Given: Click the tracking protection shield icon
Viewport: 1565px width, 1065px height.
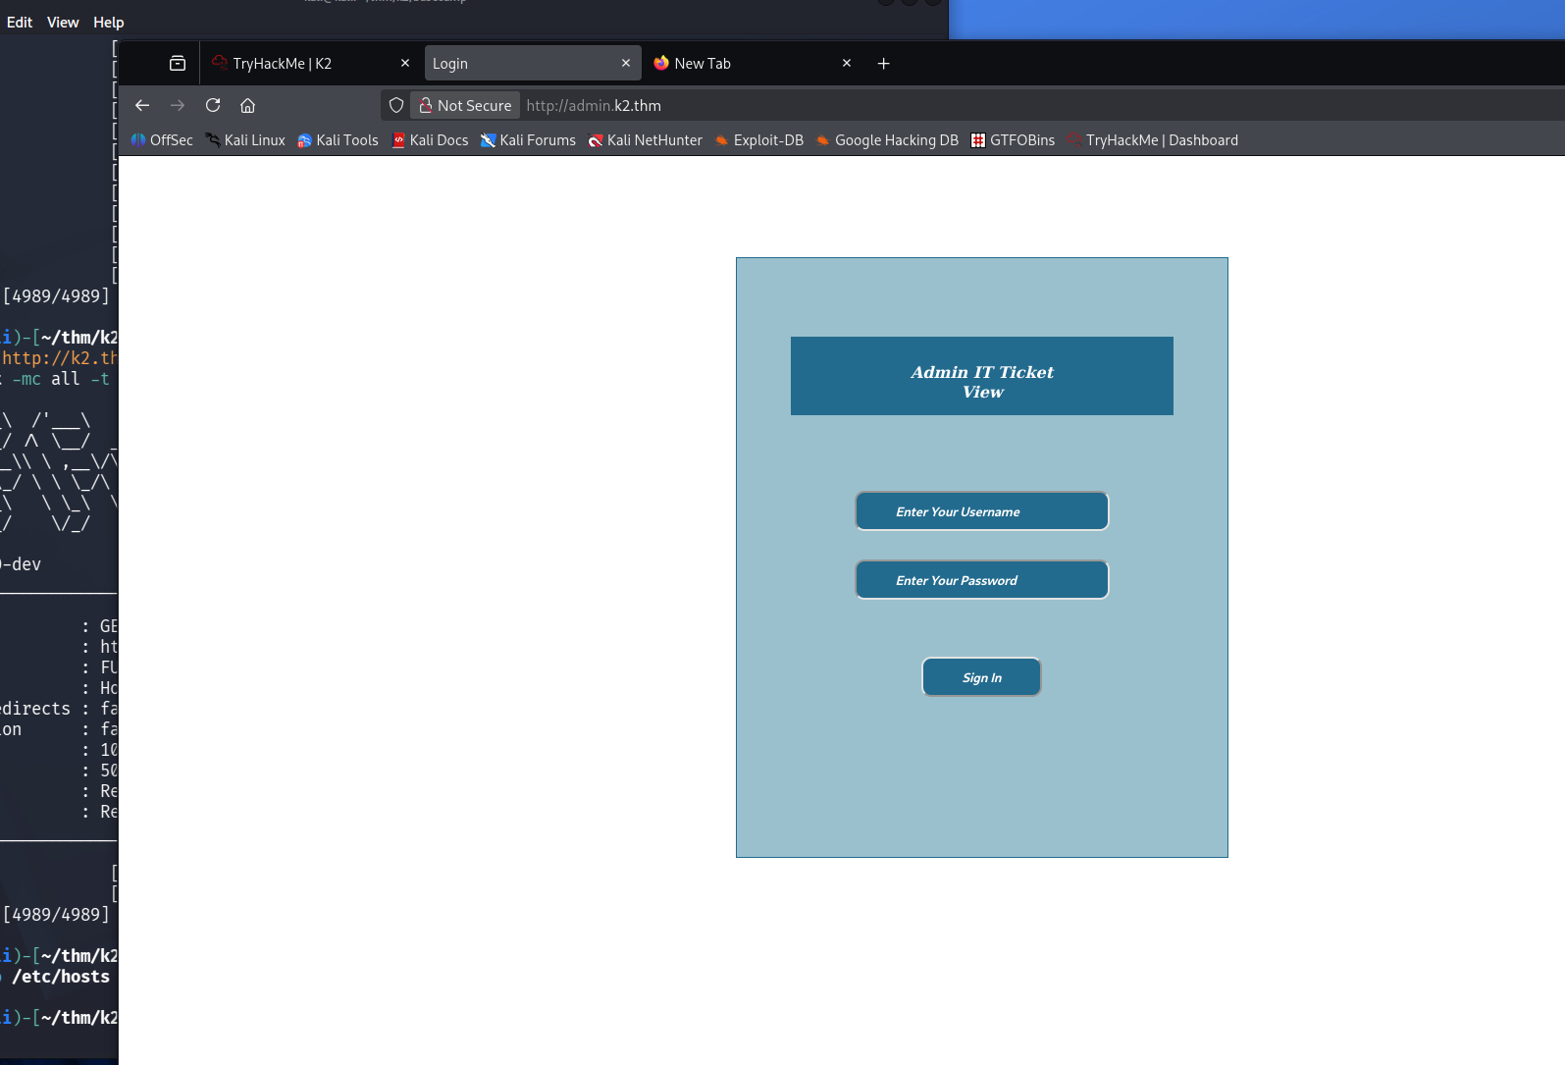Looking at the screenshot, I should (396, 105).
